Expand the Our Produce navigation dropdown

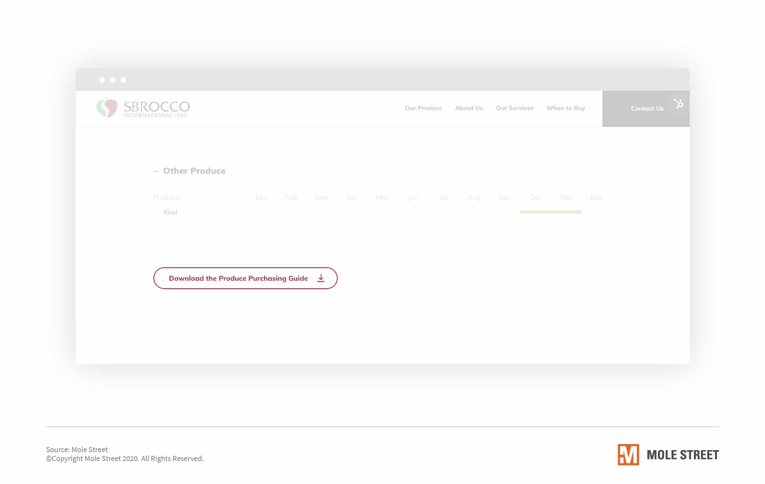pos(423,108)
